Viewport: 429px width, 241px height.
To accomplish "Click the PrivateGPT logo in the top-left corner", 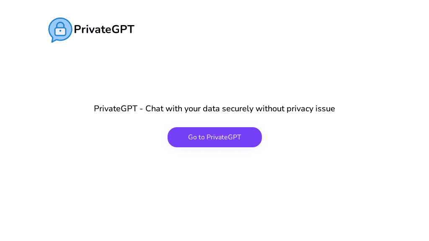I will tap(60, 30).
